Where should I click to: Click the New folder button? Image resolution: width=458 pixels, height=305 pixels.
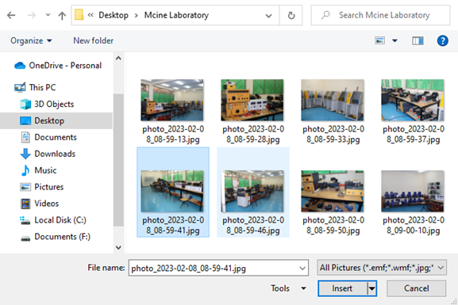(x=93, y=40)
